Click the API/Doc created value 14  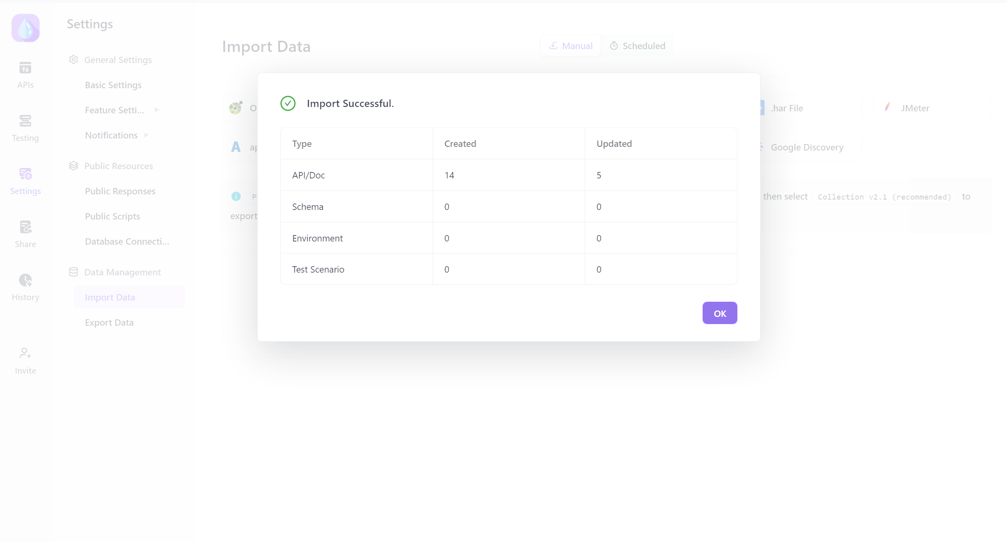coord(449,175)
